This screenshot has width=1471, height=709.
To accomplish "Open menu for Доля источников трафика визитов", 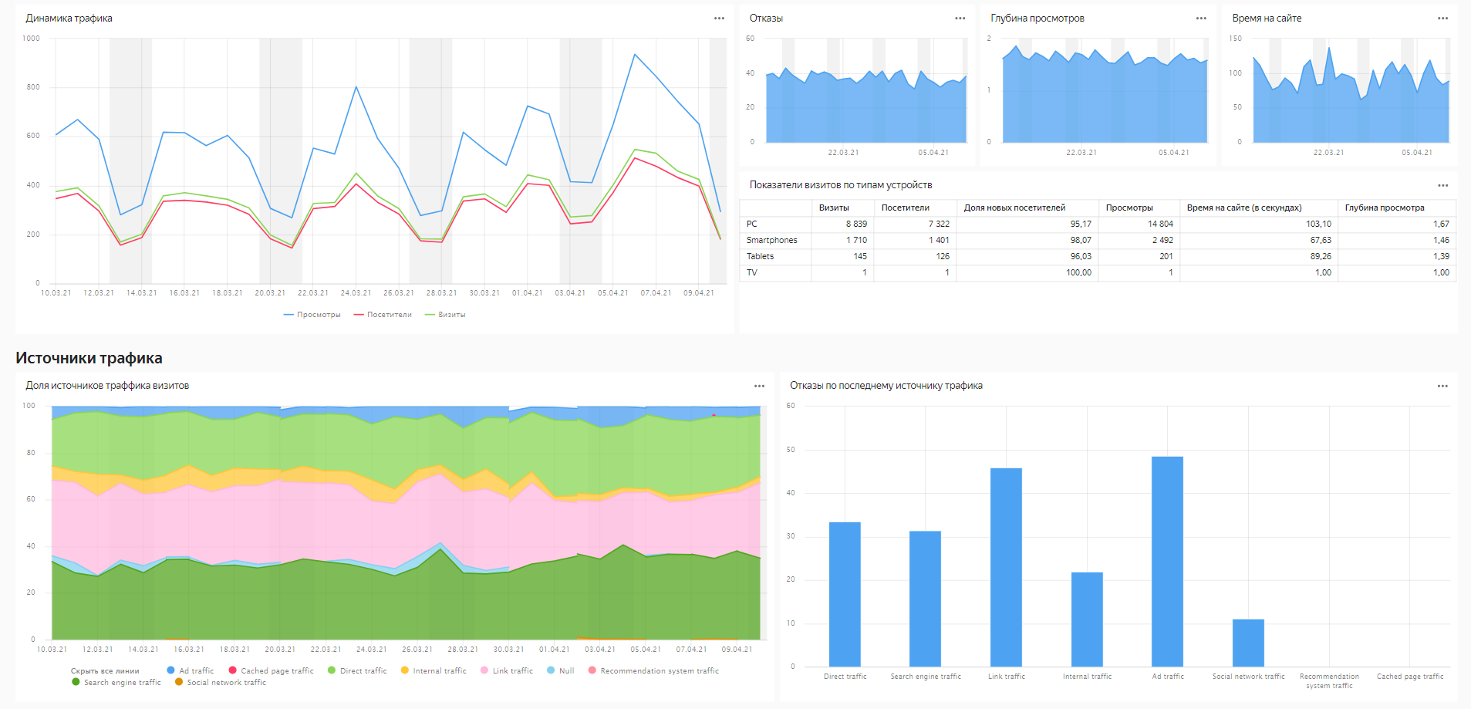I will 759,386.
